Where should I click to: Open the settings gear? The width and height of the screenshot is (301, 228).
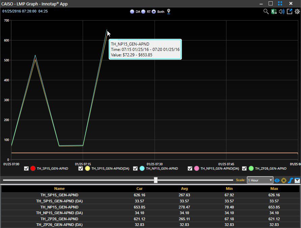[297, 11]
